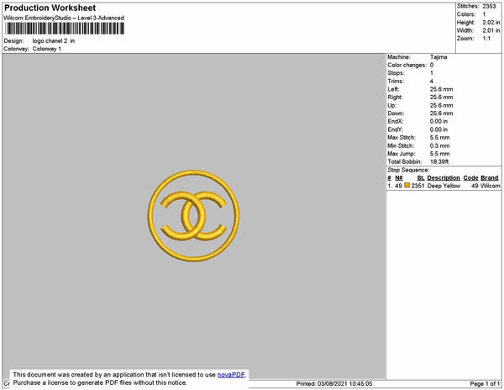This screenshot has height=390, width=504.
Task: Select the barcode under the title
Action: pos(65,29)
